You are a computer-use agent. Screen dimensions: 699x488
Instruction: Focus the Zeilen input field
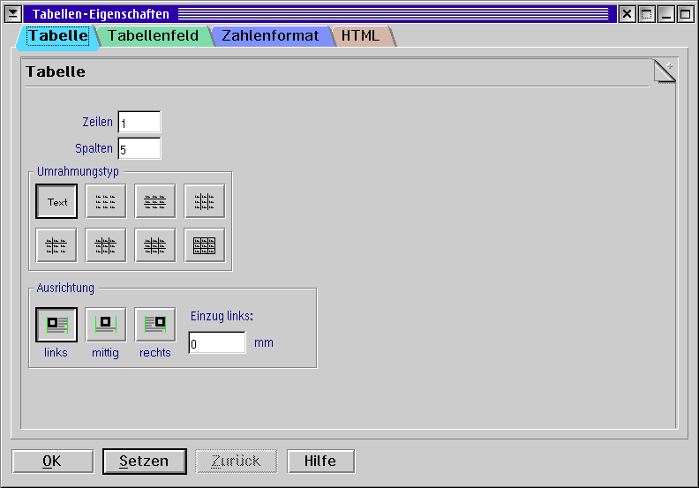[x=139, y=122]
